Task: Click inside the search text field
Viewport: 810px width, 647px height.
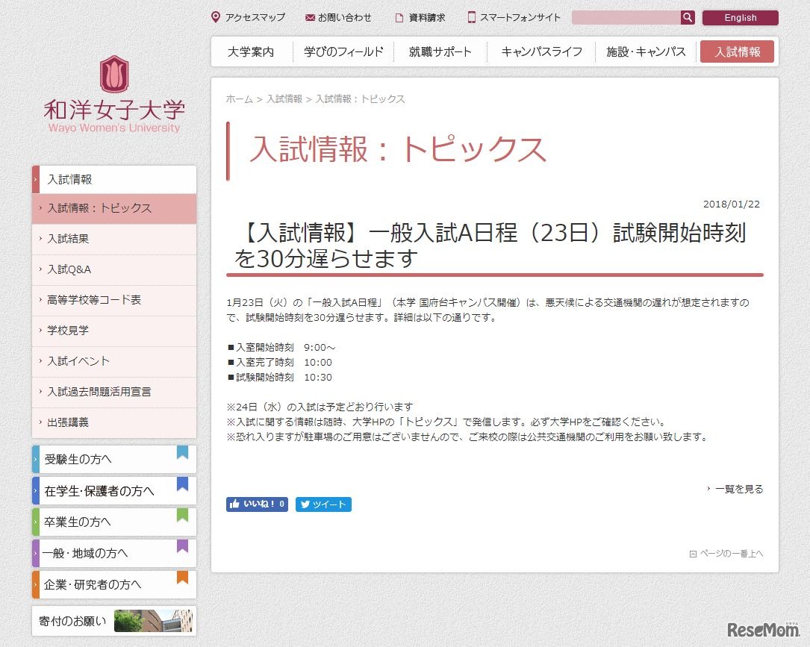Action: point(626,18)
